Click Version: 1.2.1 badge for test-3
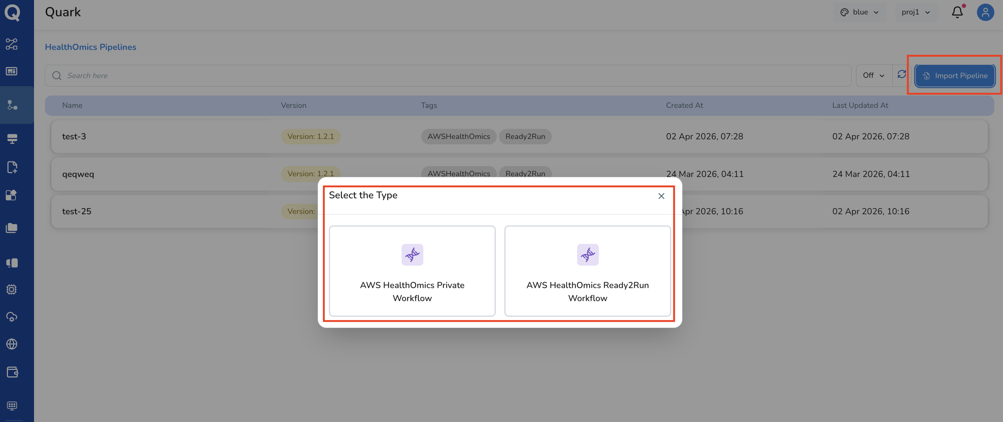 310,137
